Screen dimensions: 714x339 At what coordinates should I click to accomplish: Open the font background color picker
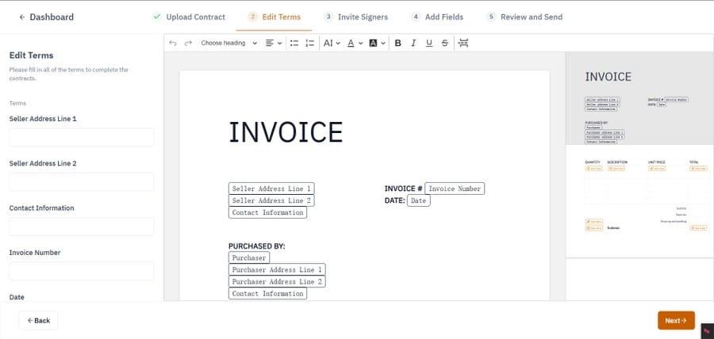coord(377,43)
